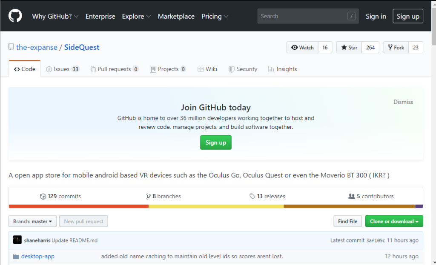Image resolution: width=436 pixels, height=265 pixels.
Task: View the 8 branches link
Action: [x=163, y=197]
